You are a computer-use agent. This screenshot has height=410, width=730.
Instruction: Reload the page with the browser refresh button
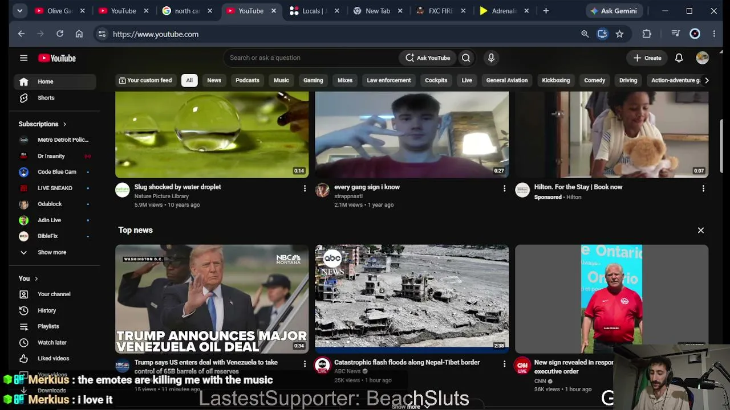(x=59, y=34)
